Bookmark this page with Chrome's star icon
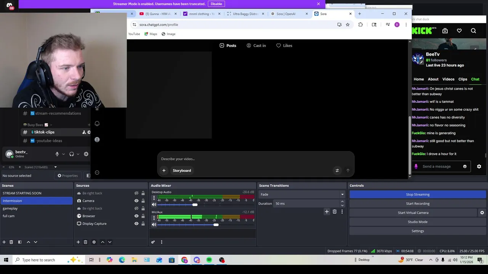Viewport: 488px width, 274px height. [348, 25]
